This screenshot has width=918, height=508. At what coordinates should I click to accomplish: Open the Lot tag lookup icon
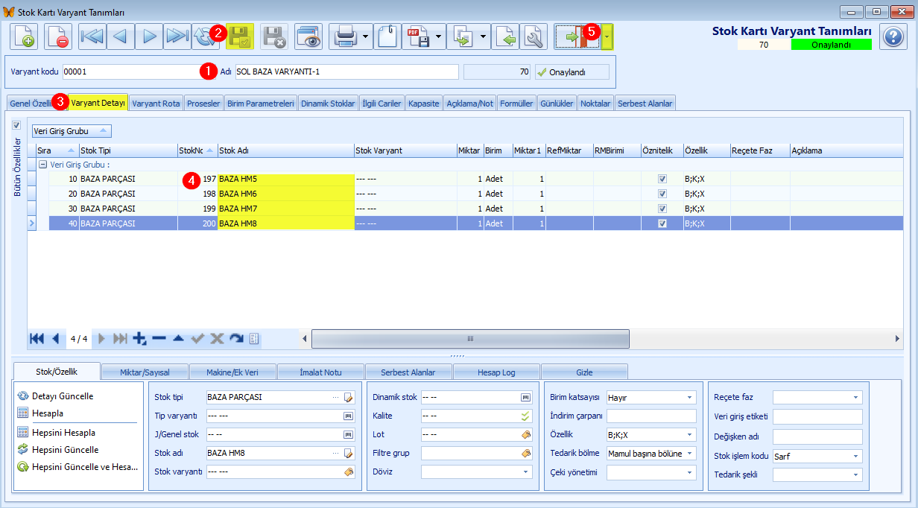(x=526, y=434)
